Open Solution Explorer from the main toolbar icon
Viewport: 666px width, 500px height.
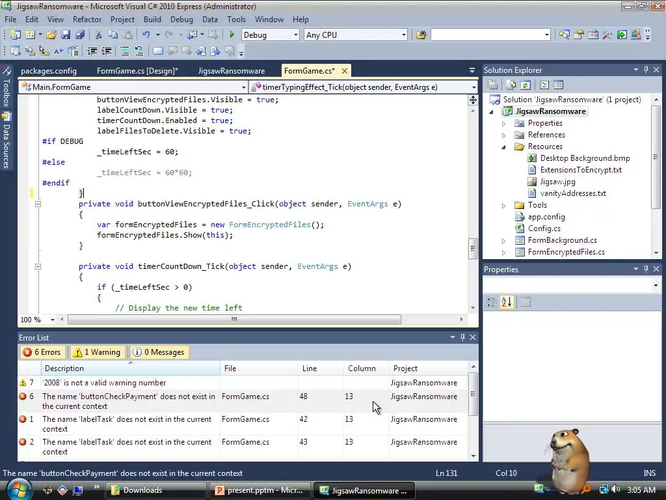click(564, 35)
